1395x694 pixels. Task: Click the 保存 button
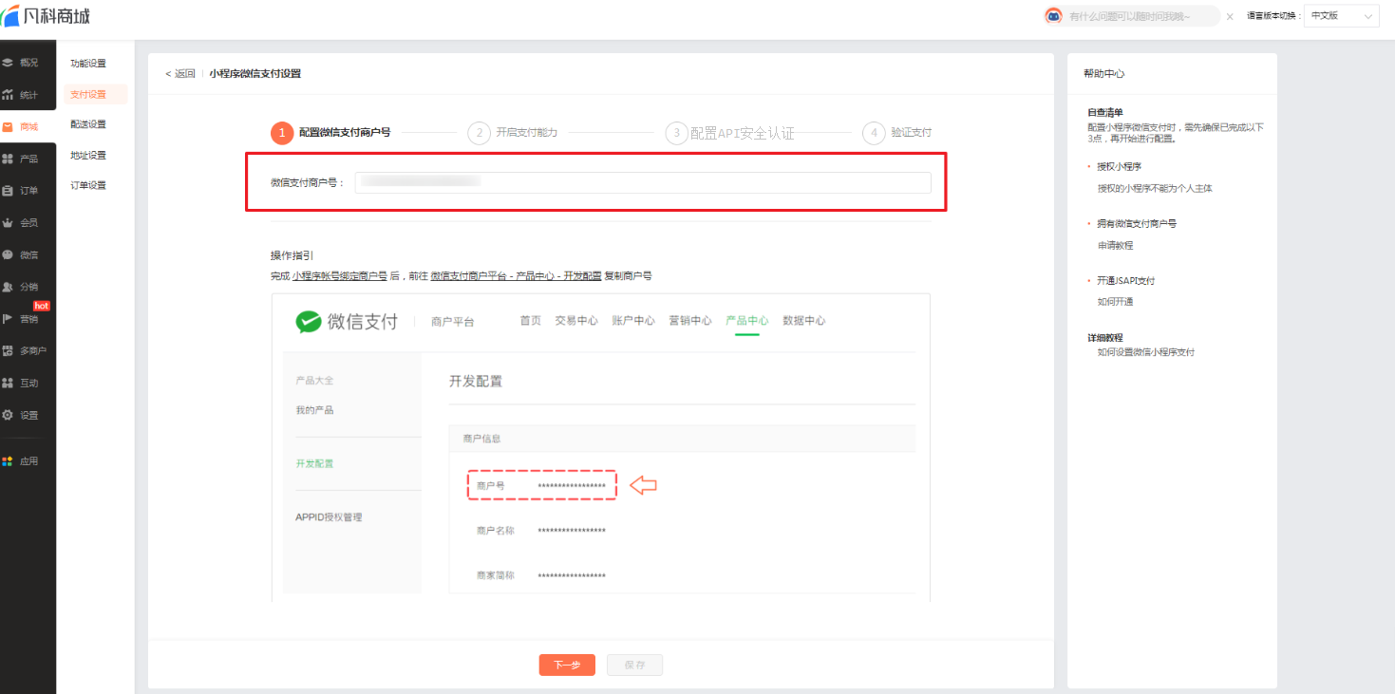[635, 665]
